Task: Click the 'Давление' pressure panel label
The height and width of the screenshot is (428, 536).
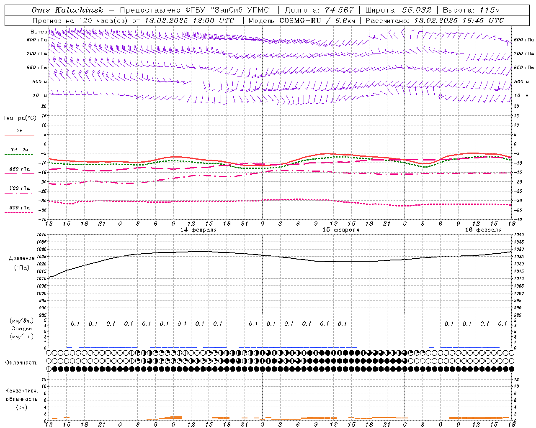Action: click(x=22, y=258)
